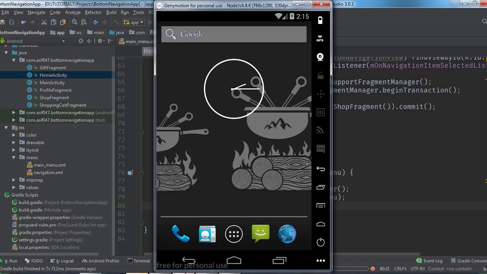
Task: Select HomeActivity in the project tree
Action: coord(53,75)
